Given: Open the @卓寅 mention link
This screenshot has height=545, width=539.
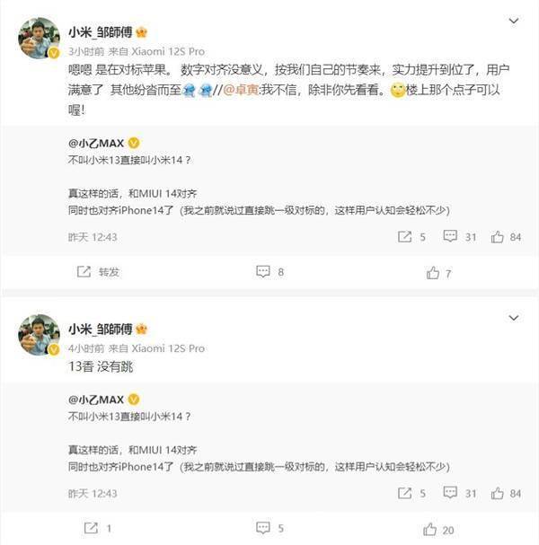Looking at the screenshot, I should [x=241, y=90].
